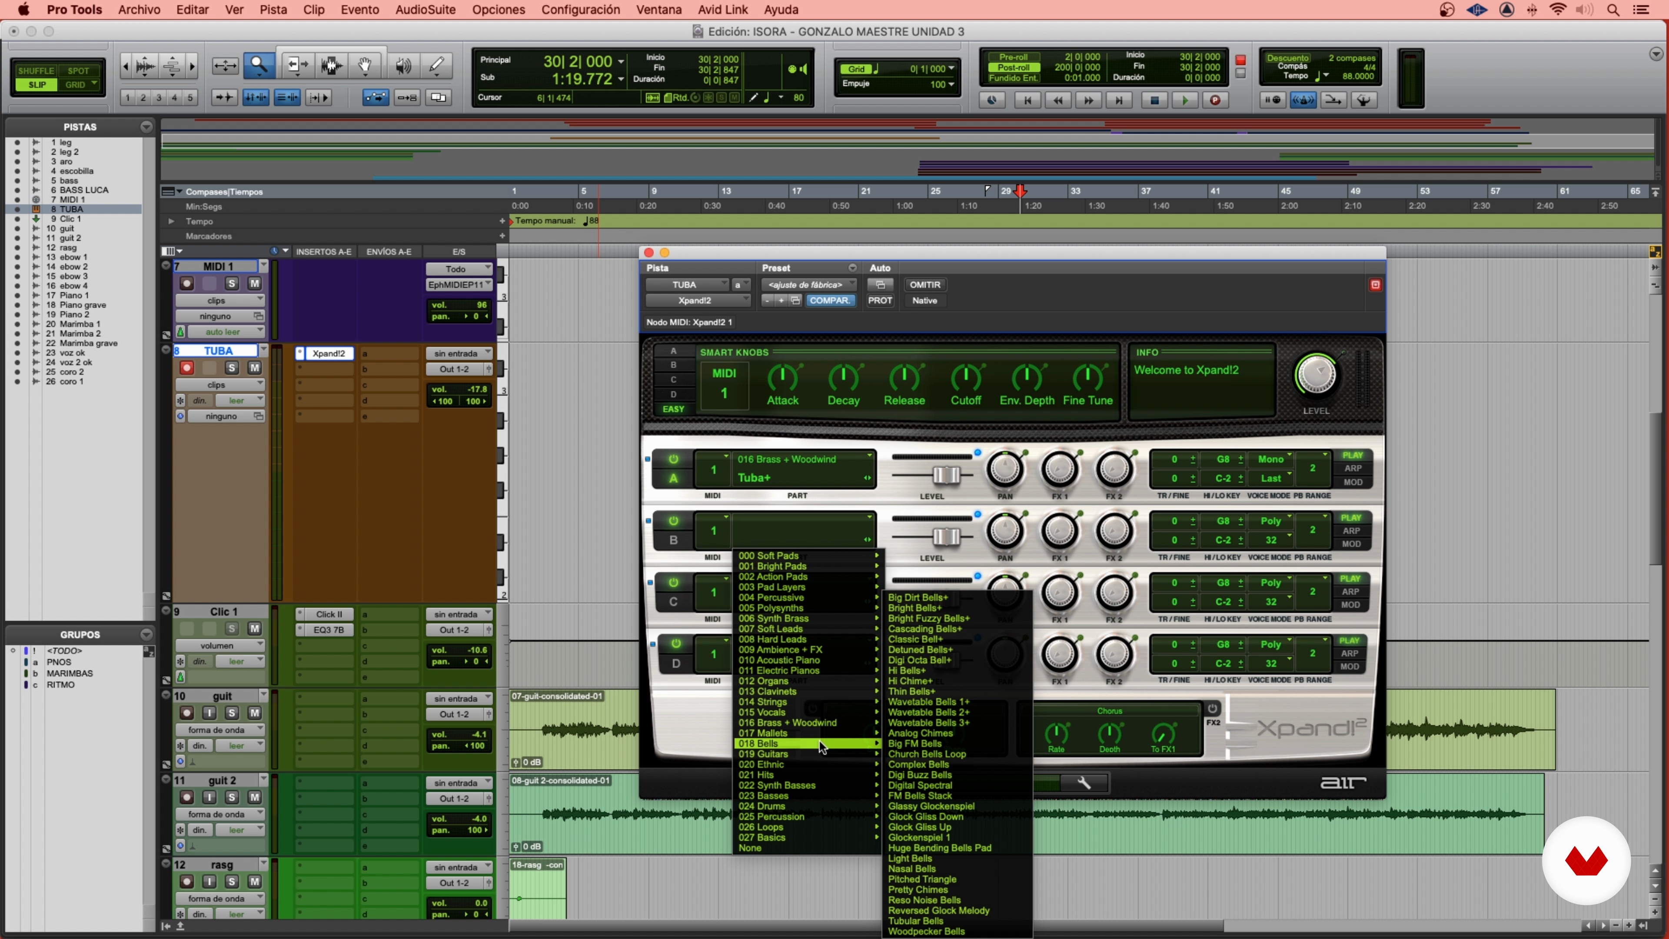Solo the TUBA track

231,367
